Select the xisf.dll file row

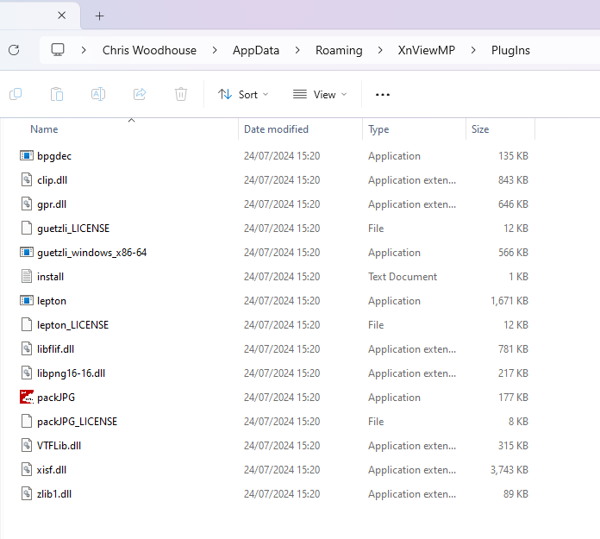52,470
